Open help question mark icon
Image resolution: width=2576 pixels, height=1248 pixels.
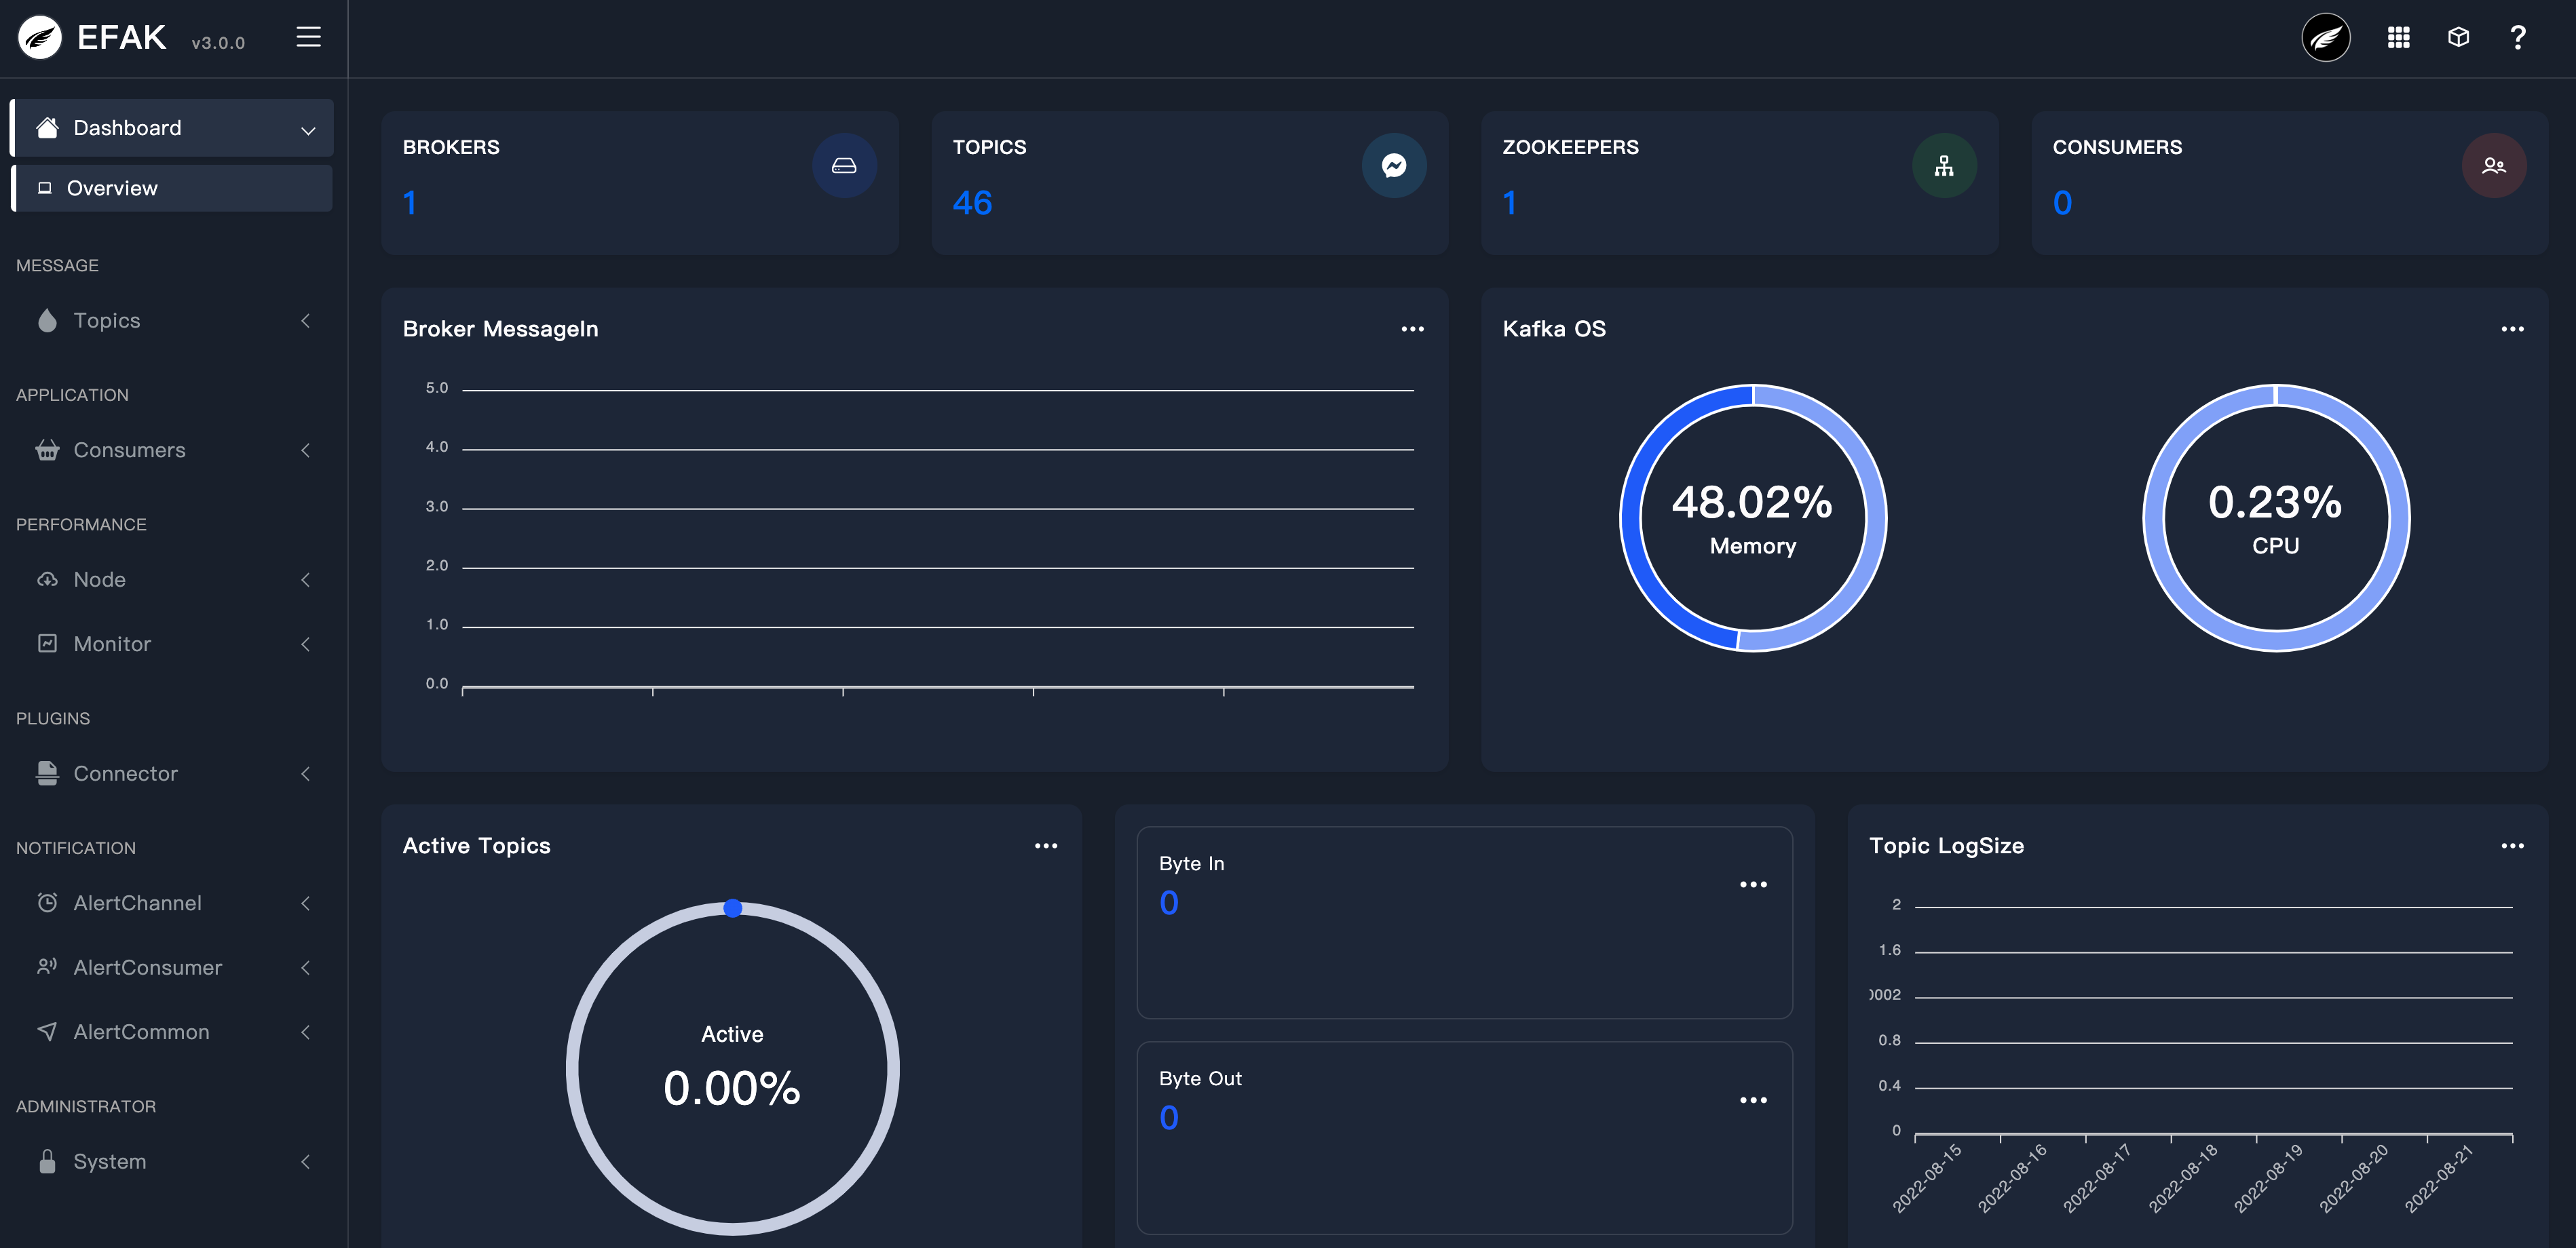[x=2518, y=38]
